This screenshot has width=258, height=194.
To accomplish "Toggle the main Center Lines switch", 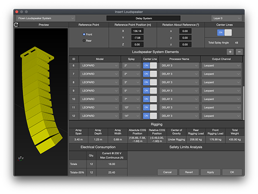I will point(224,32).
